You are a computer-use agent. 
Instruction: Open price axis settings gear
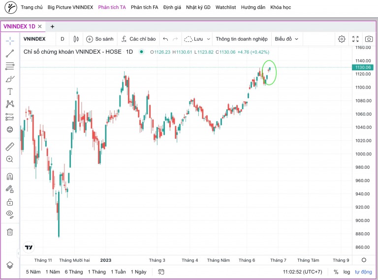click(x=364, y=260)
